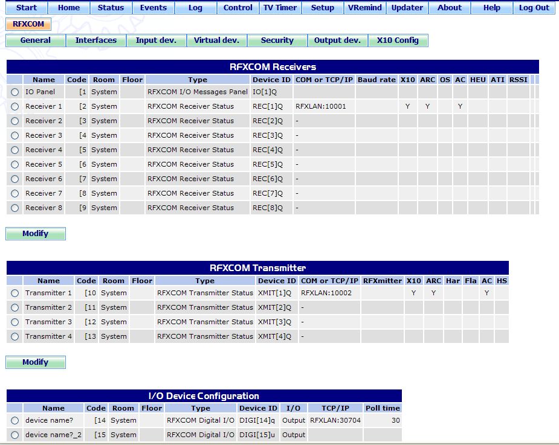Select the Receiver 2 radio button
This screenshot has height=445, width=559.
click(x=15, y=121)
